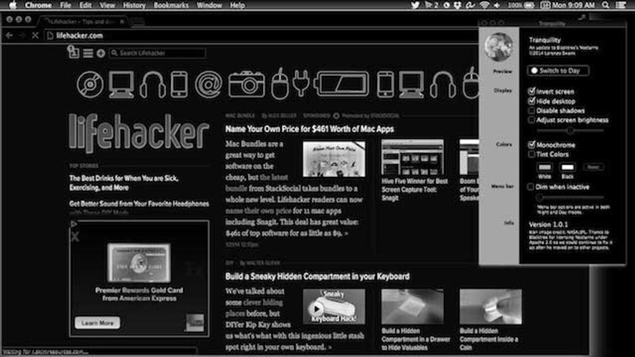This screenshot has width=635, height=357.
Task: Open Name Your Own Price article headline
Action: coord(310,129)
